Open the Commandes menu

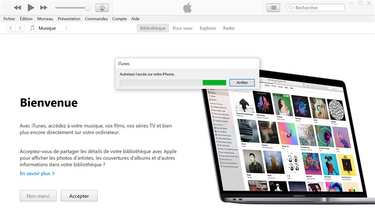pyautogui.click(x=96, y=19)
